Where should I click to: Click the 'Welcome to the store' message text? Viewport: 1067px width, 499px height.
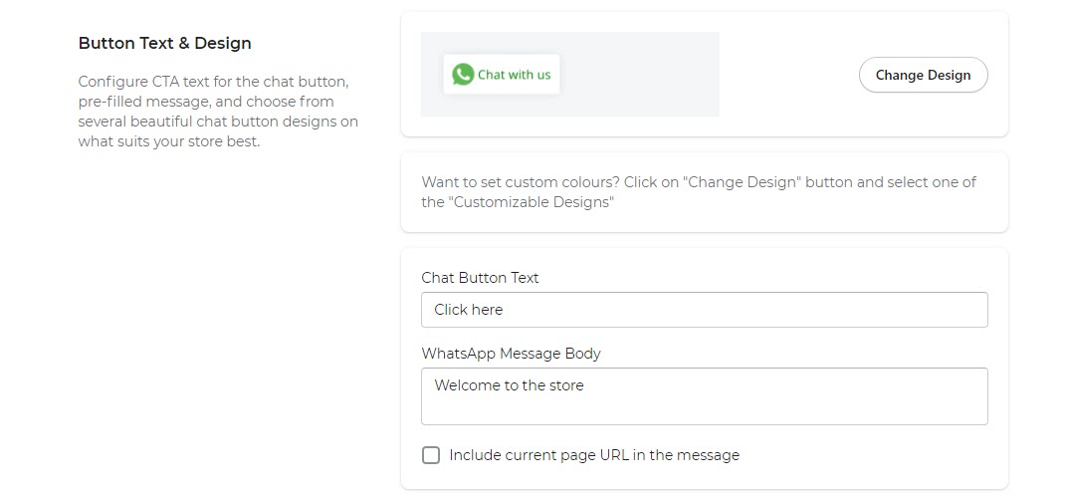(509, 385)
